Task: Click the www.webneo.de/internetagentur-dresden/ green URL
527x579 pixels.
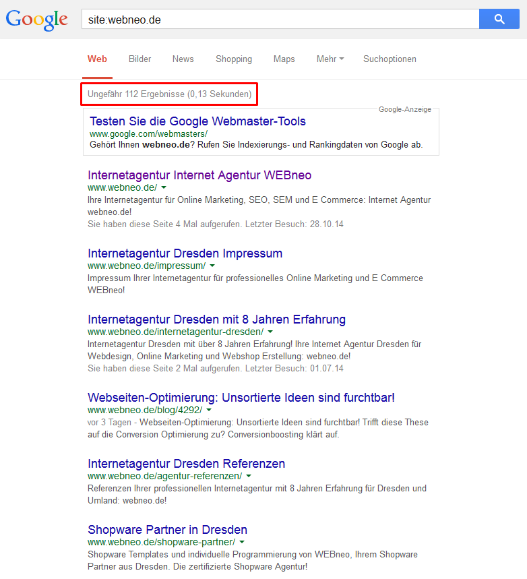Action: click(x=175, y=332)
